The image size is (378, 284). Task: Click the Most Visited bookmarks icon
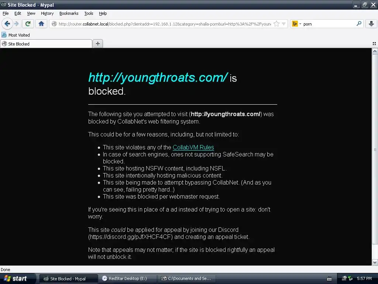[4, 35]
